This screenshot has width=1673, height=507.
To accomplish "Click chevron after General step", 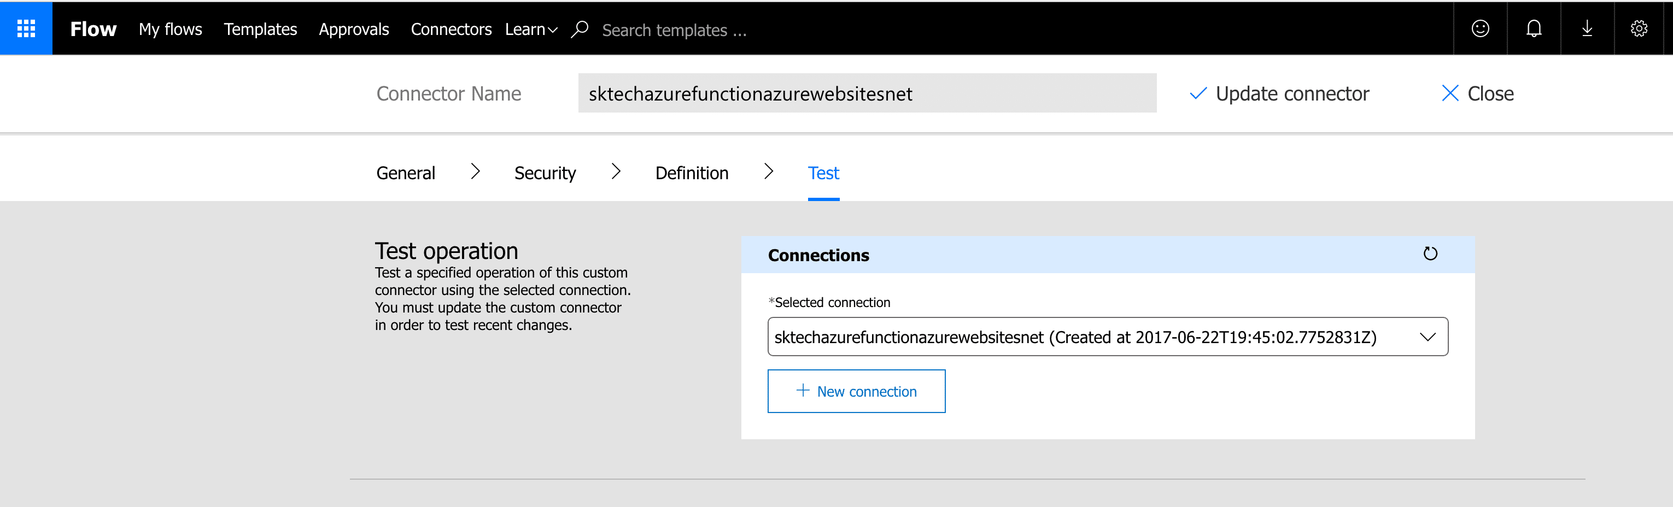I will click(476, 172).
